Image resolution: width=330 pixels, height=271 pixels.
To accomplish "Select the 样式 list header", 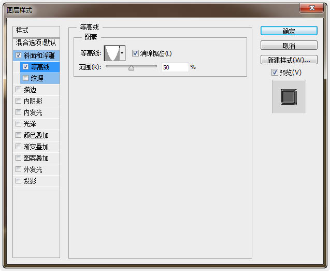I will [36, 31].
